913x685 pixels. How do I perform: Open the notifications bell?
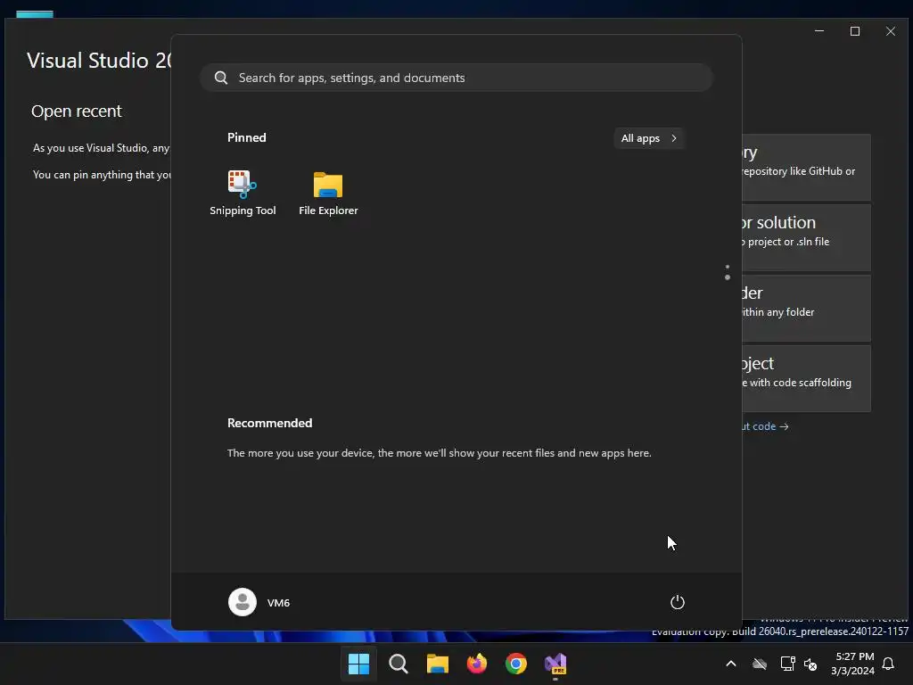pos(888,664)
